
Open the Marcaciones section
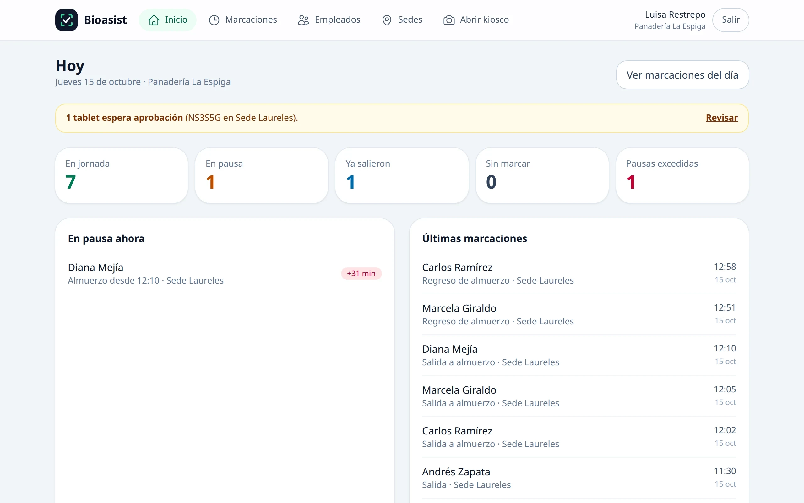pos(243,20)
